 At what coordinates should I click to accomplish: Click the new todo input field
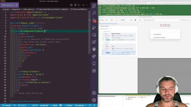tap(165, 31)
